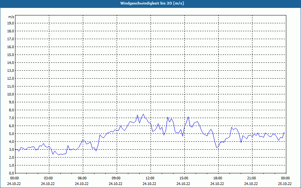Click the 25.10.22 date label
The image size is (301, 188).
(285, 184)
